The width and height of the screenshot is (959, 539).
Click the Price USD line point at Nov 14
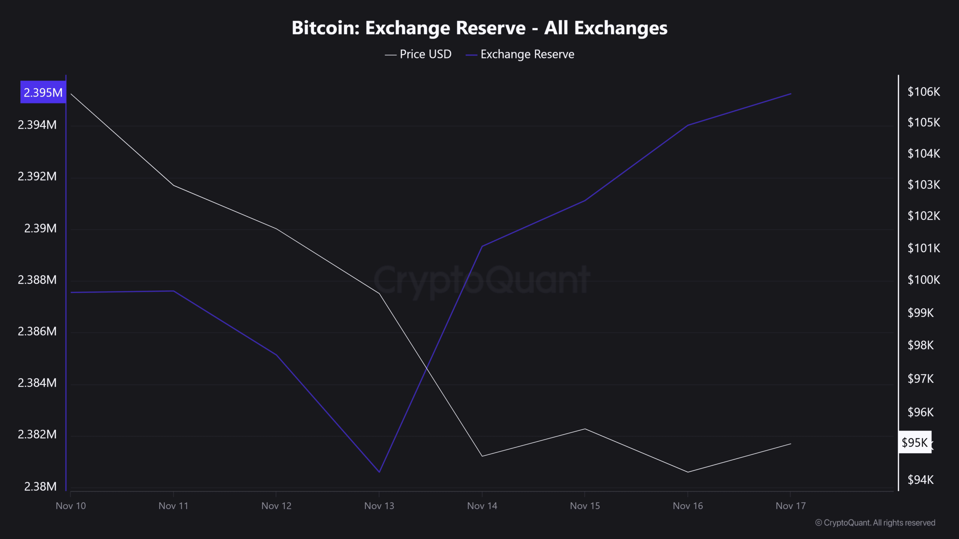coord(482,456)
